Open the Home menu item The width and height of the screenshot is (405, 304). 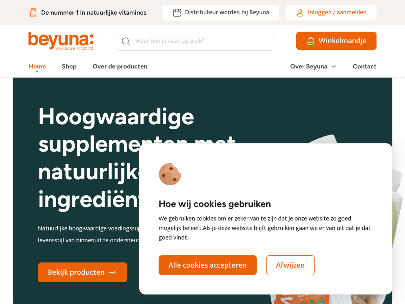tap(37, 66)
